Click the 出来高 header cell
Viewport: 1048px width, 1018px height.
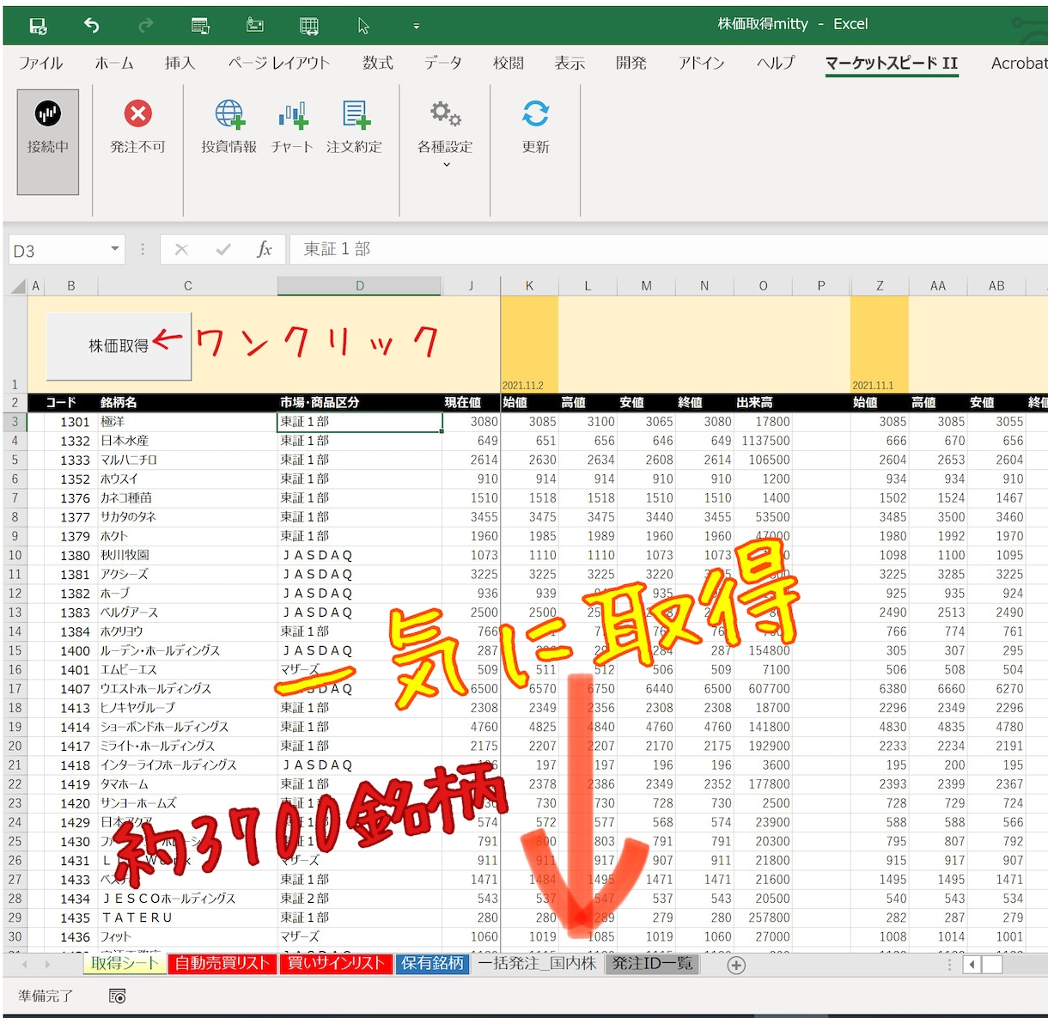[763, 403]
